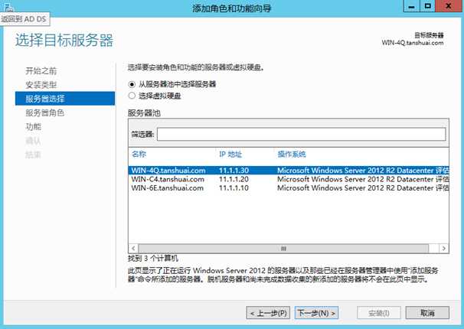
Task: Click OS text of WIN-C4 row
Action: point(363,179)
